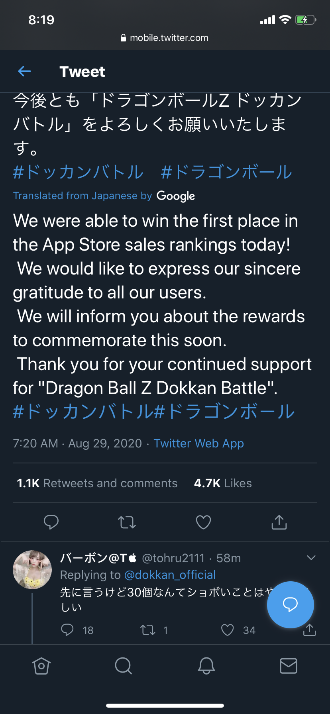Open Messages envelope tab
Image resolution: width=330 pixels, height=714 pixels.
(289, 666)
